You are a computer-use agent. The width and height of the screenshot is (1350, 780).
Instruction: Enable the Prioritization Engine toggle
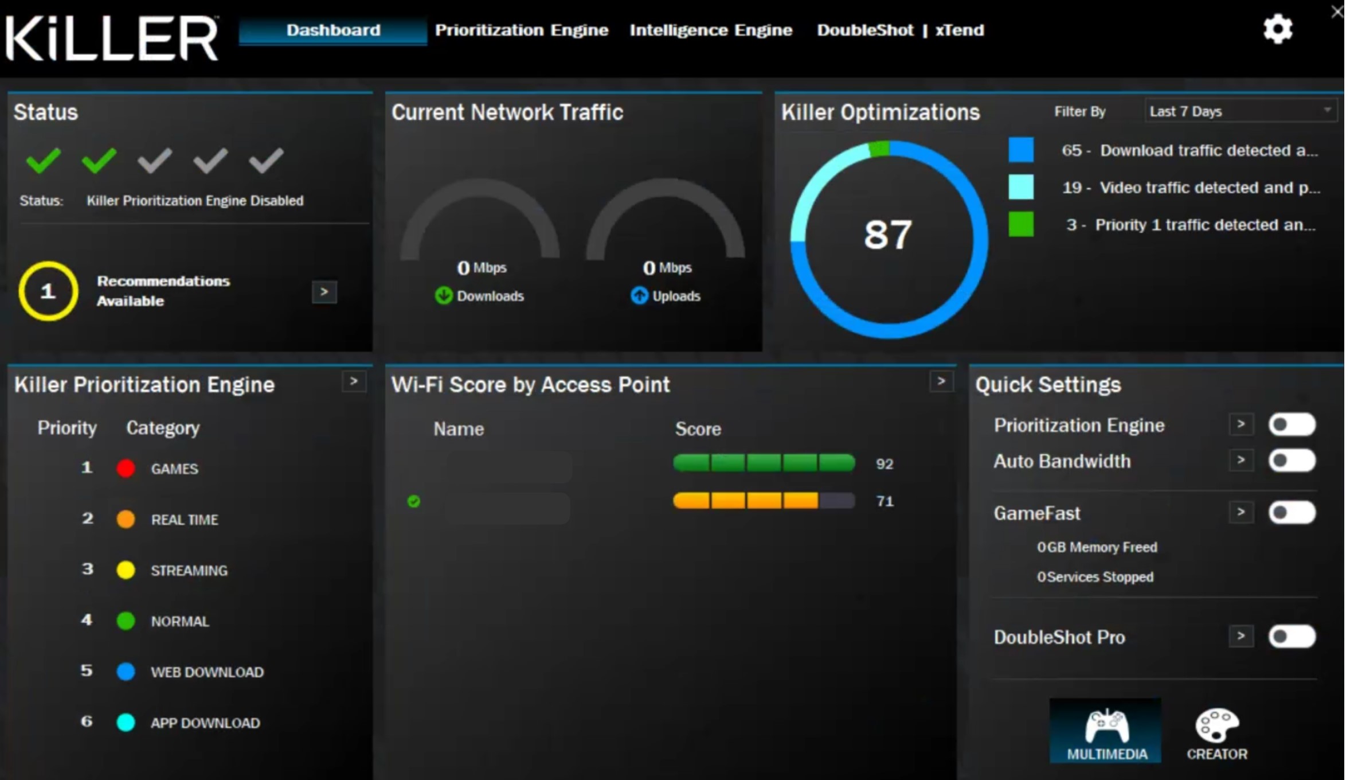click(x=1291, y=425)
